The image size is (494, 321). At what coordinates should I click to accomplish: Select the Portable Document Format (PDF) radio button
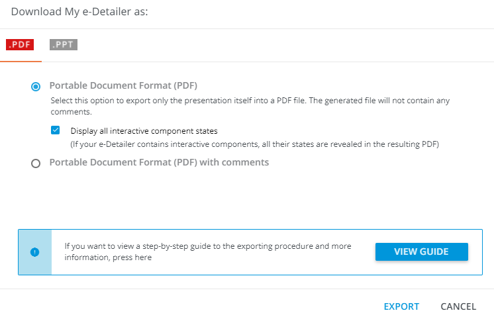point(36,86)
